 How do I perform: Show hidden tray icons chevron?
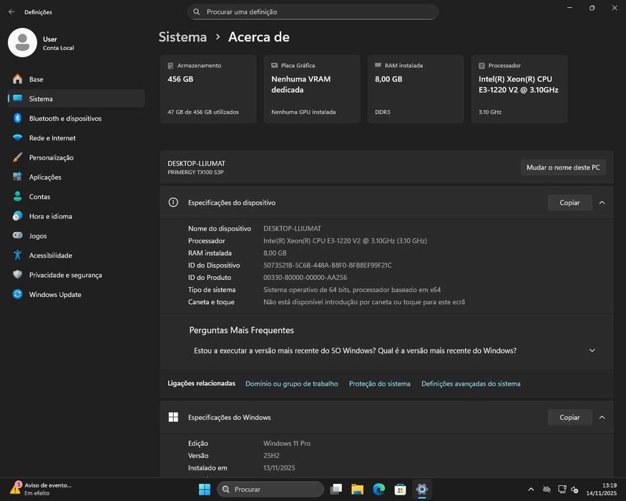[531, 490]
